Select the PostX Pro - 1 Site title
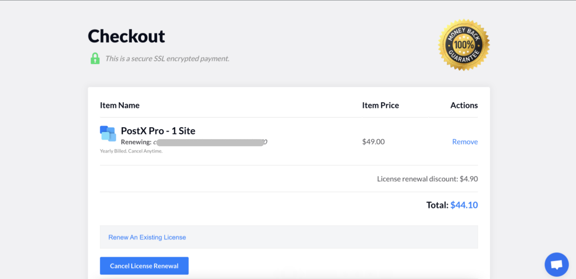 tap(158, 131)
